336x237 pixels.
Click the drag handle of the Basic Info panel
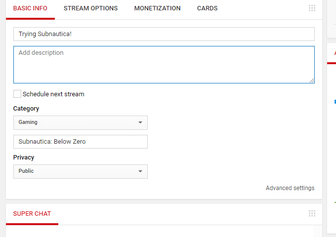(x=312, y=8)
